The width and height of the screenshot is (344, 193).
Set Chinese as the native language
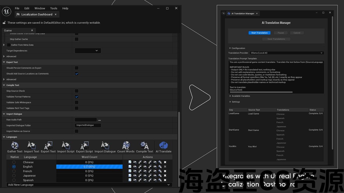click(x=14, y=162)
